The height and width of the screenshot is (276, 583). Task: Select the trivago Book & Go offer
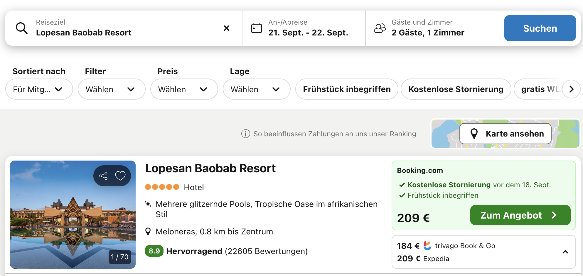(446, 246)
